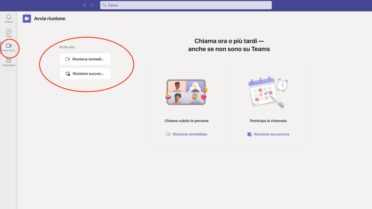Click the calendar icon beside Riunione successiva link
This screenshot has width=372, height=209.
pos(249,134)
